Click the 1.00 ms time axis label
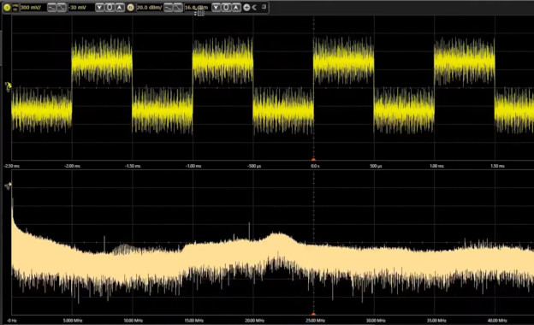Viewport: 534px width, 325px height. pyautogui.click(x=436, y=166)
